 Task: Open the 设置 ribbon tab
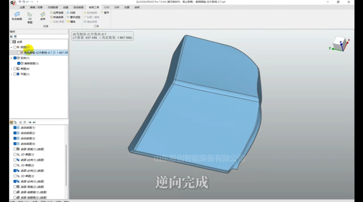(127, 8)
